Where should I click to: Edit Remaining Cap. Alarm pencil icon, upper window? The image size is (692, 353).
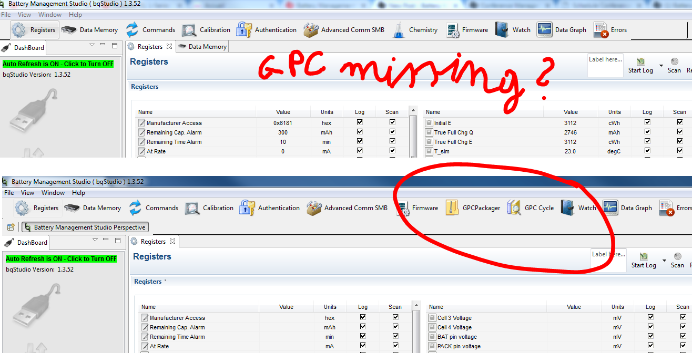[x=141, y=132]
